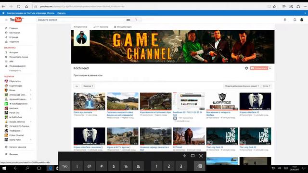Open Фильмы item in sidebar
The width and height of the screenshot is (308, 173).
coord(13,154)
